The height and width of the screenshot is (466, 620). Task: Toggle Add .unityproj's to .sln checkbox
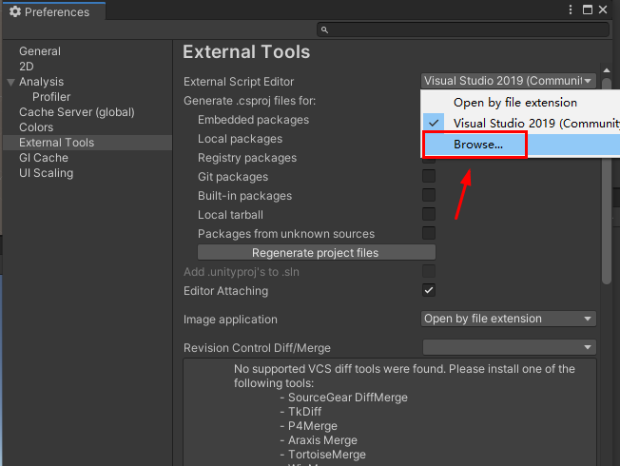click(429, 271)
